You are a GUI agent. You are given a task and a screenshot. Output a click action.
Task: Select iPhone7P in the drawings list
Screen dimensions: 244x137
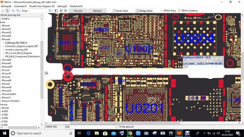(6, 73)
